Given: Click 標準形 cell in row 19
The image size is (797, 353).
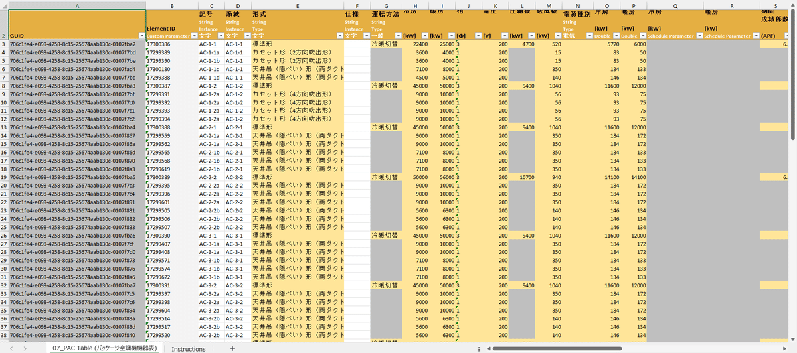Looking at the screenshot, I should coord(298,177).
